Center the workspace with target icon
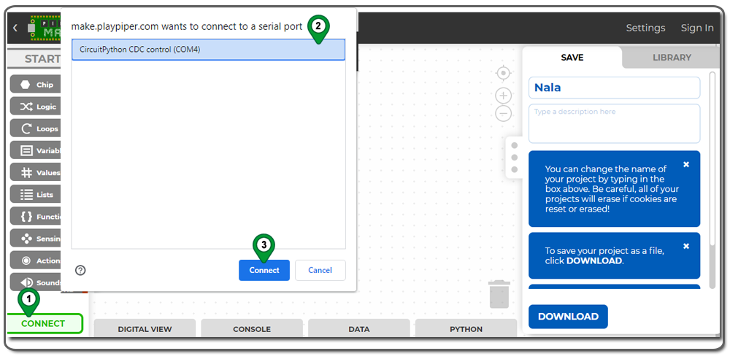 [503, 73]
